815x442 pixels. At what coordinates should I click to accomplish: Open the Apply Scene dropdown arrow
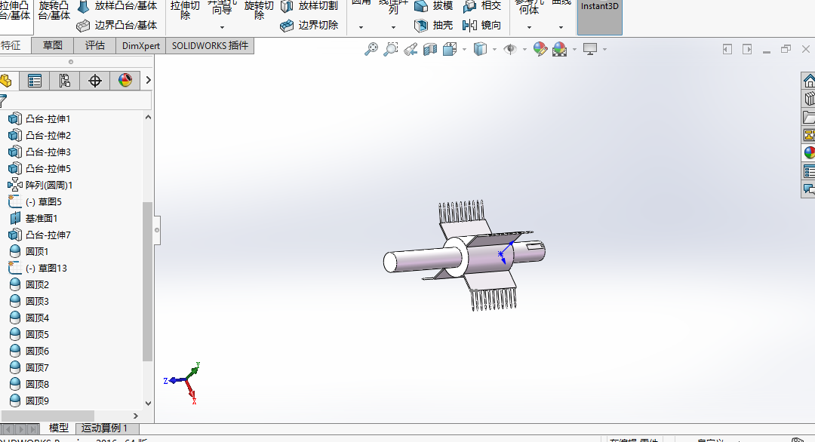[x=574, y=50]
